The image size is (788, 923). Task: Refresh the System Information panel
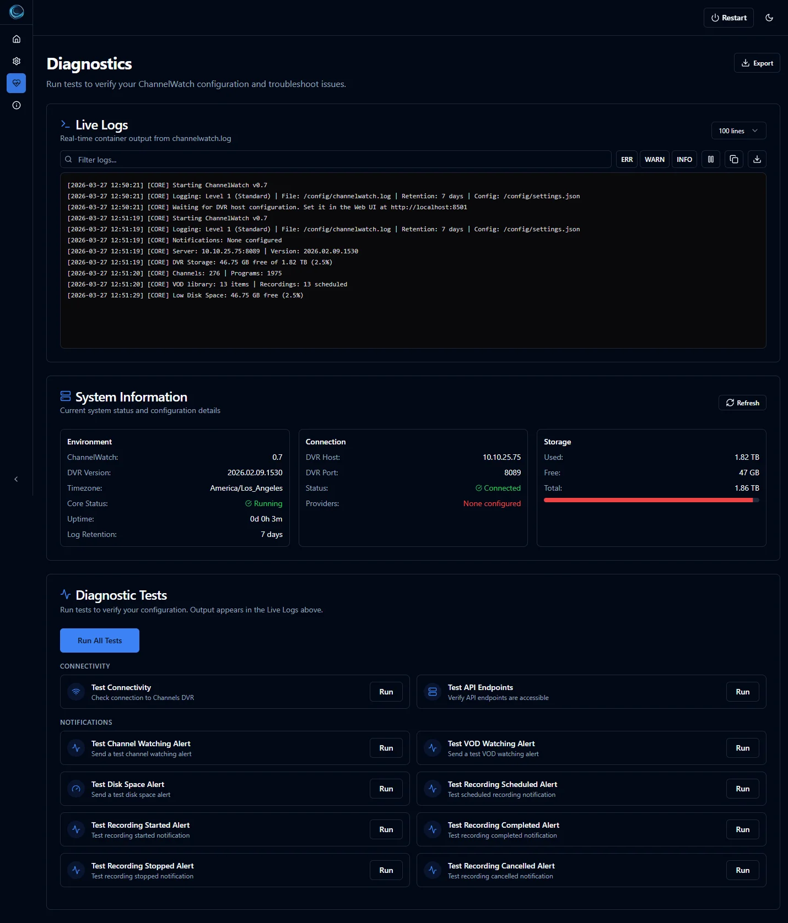click(x=742, y=403)
